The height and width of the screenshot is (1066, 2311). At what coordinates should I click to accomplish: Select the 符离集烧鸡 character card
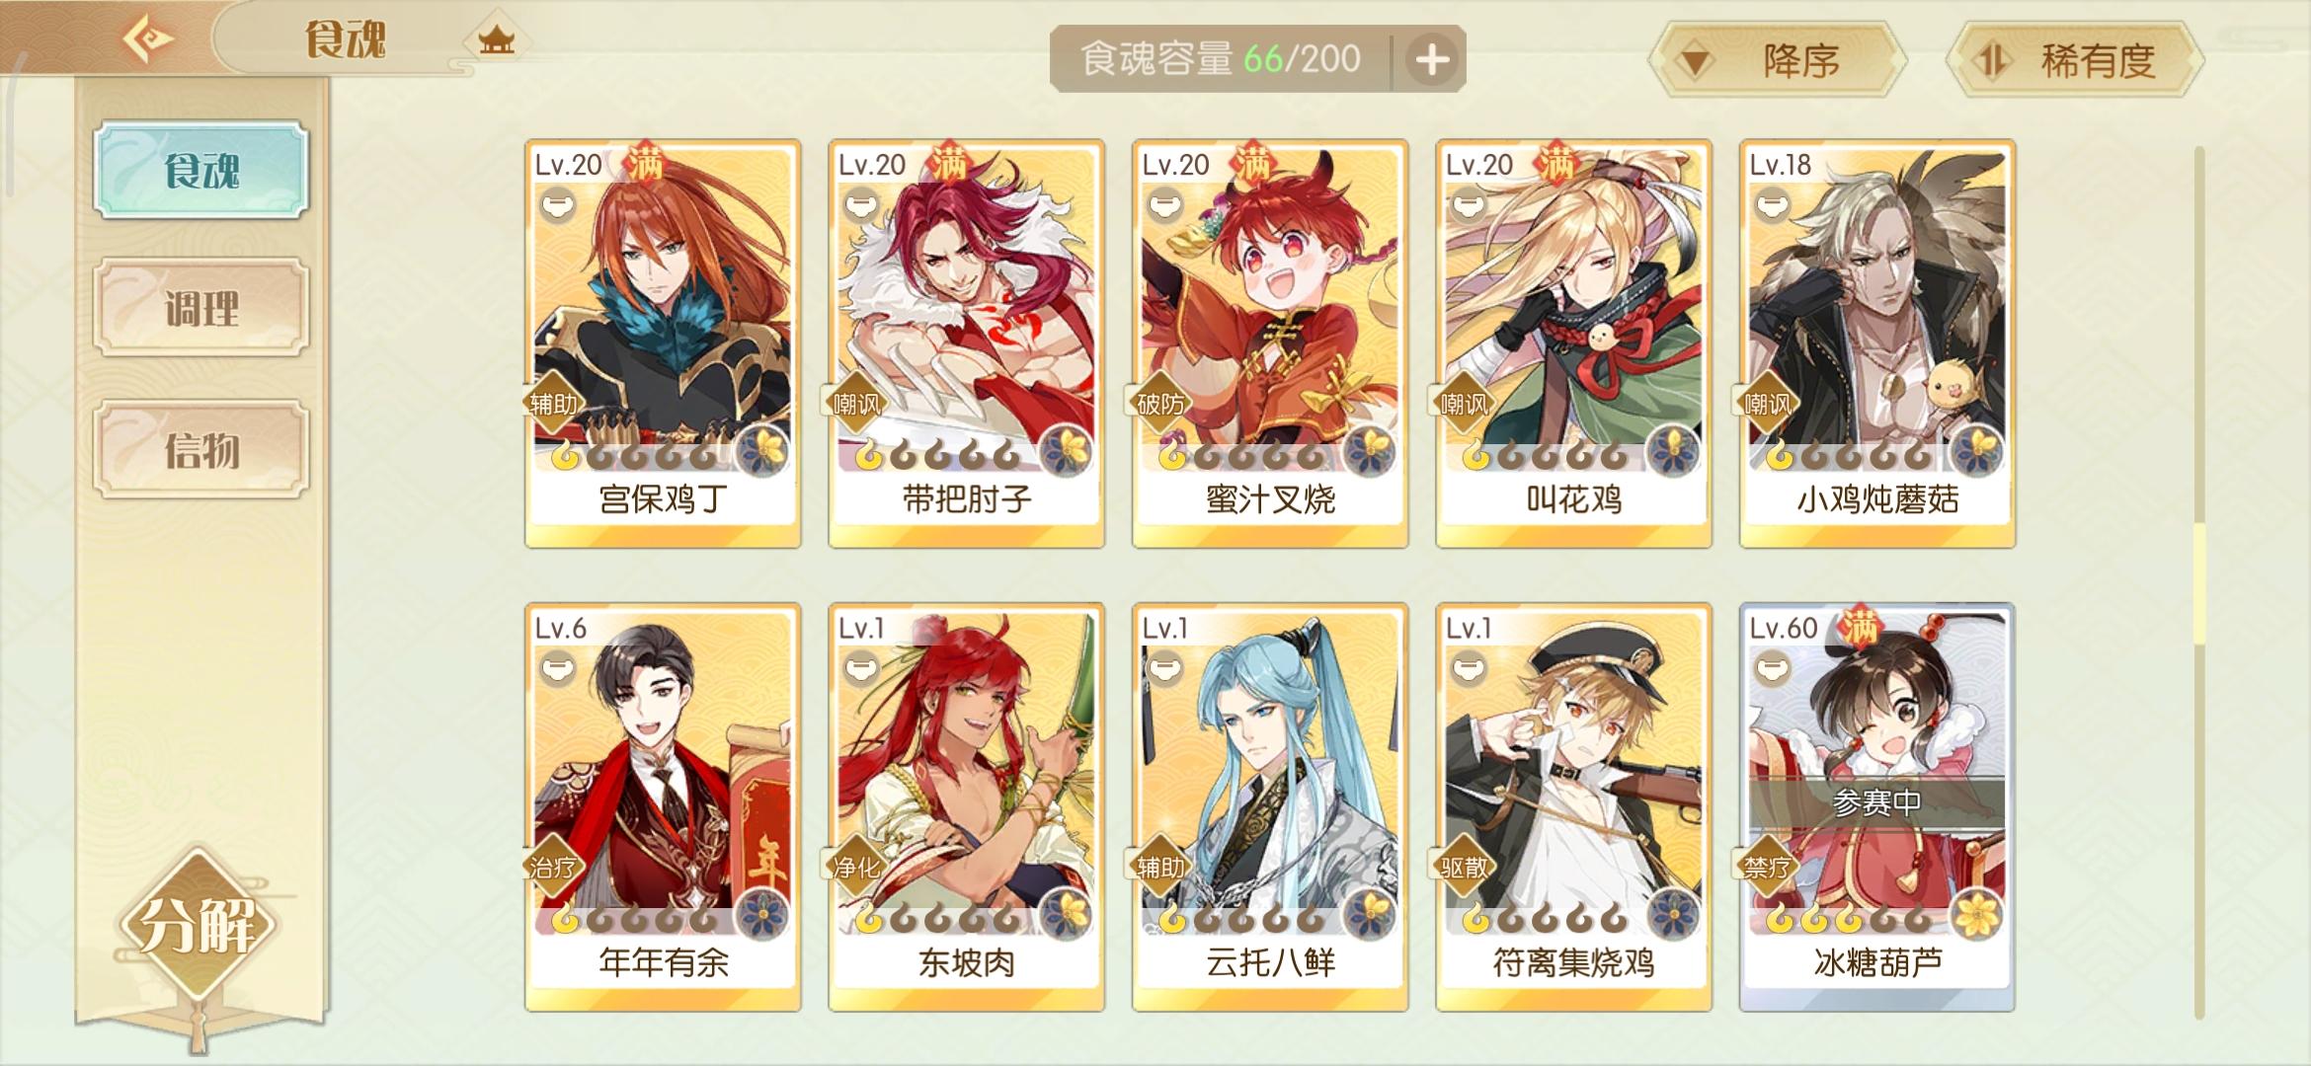(1573, 806)
